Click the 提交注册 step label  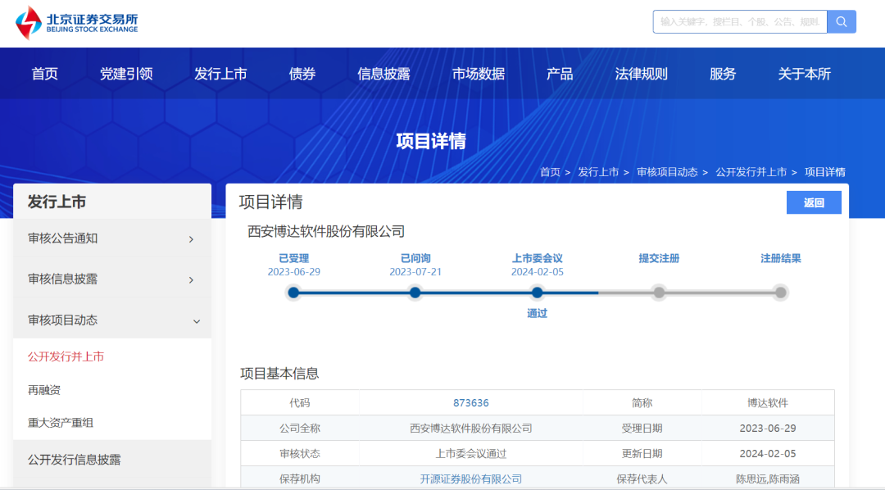pyautogui.click(x=659, y=259)
